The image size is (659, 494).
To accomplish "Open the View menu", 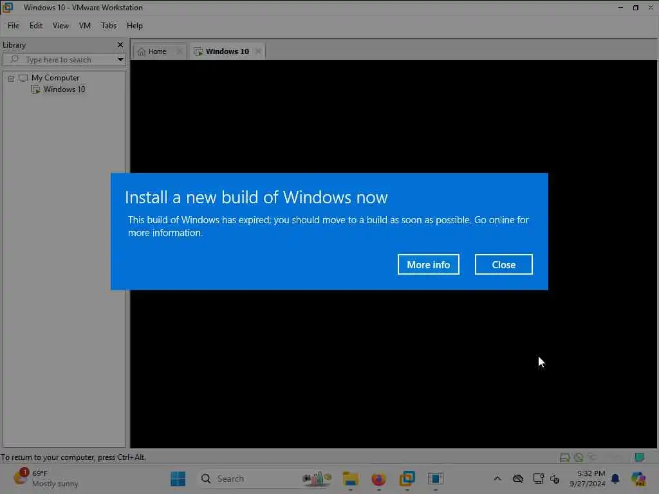I will (60, 26).
